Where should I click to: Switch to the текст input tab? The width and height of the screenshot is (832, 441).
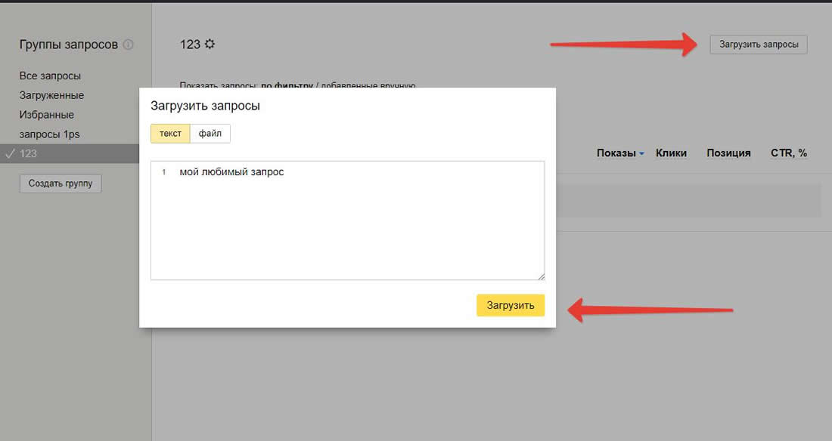(x=170, y=134)
